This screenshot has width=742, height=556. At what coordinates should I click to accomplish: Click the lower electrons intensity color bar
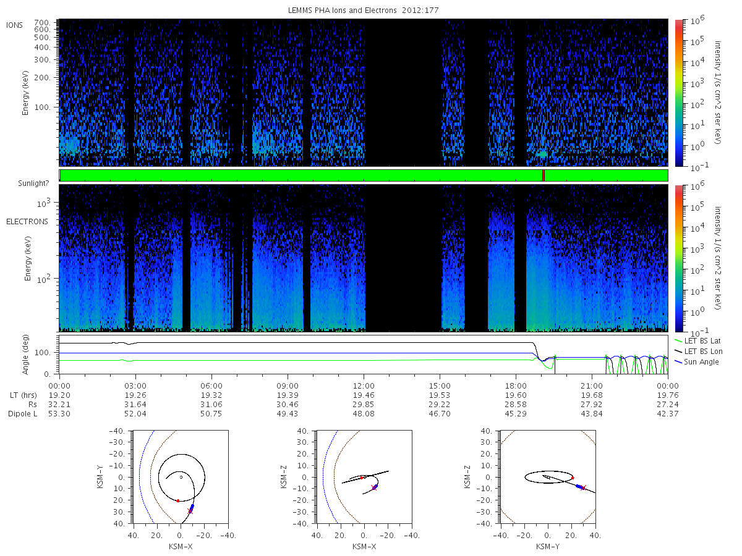pos(678,258)
